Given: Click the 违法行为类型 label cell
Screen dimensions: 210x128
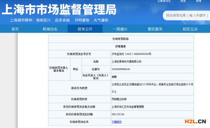Looking at the screenshot, I should point(79,88).
